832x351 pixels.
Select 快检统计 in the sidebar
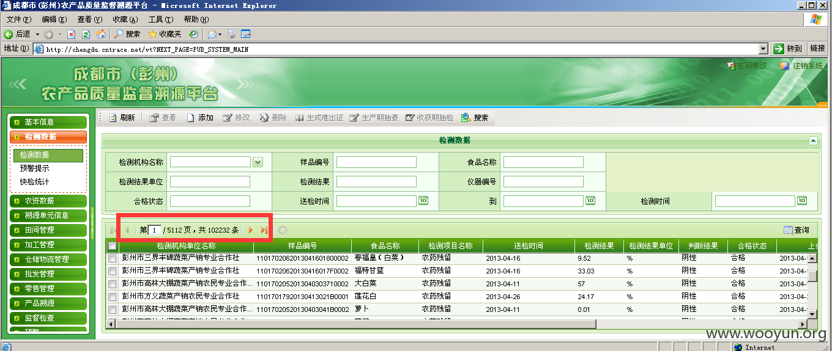pos(35,182)
